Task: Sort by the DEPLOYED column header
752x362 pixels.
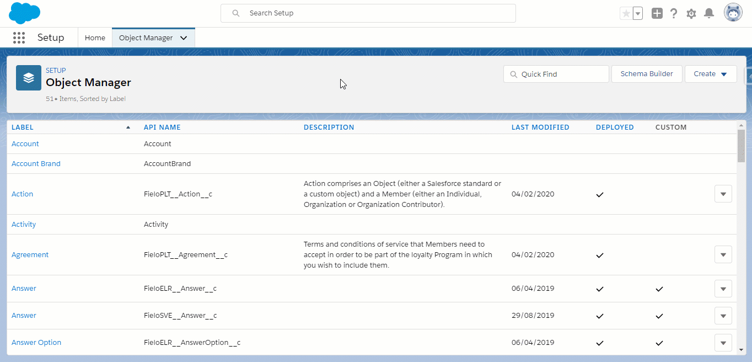Action: [615, 127]
